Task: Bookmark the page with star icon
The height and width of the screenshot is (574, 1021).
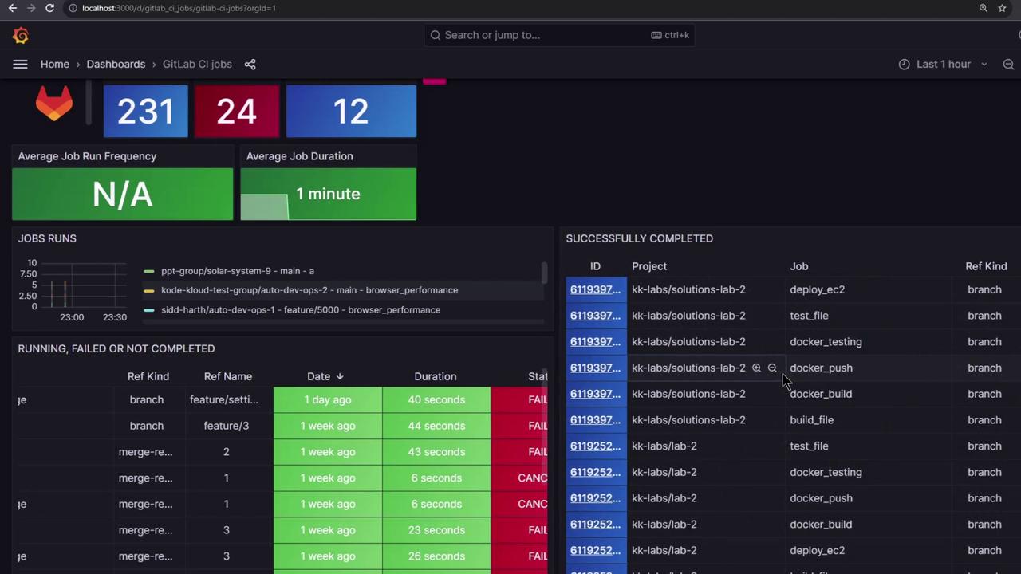Action: coord(1002,8)
